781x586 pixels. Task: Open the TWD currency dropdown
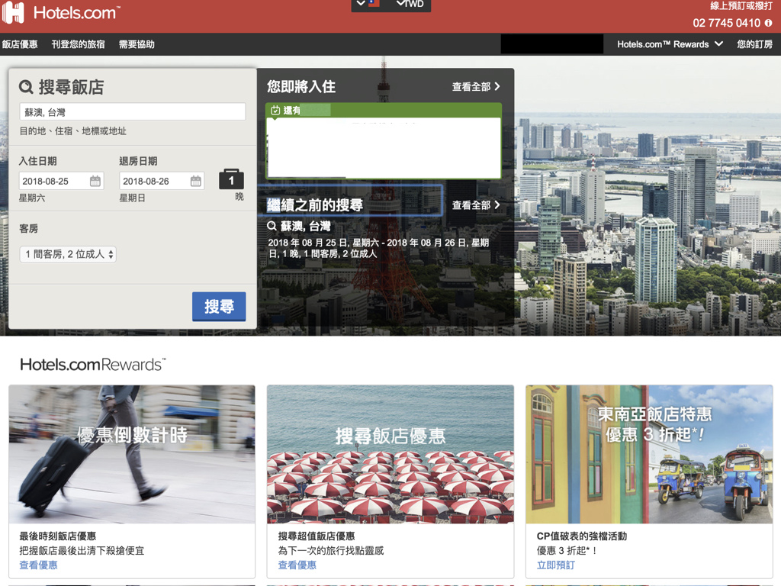[x=410, y=4]
